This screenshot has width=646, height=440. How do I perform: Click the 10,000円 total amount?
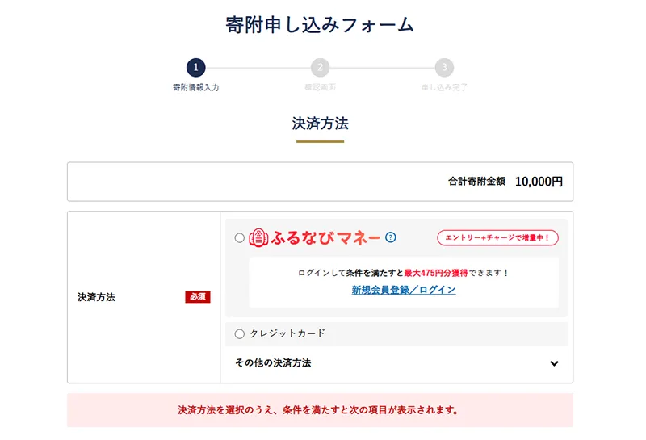[539, 182]
